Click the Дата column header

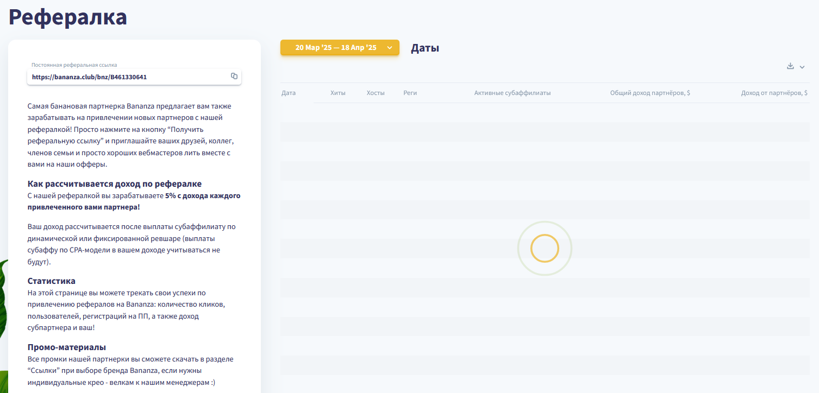pos(289,93)
